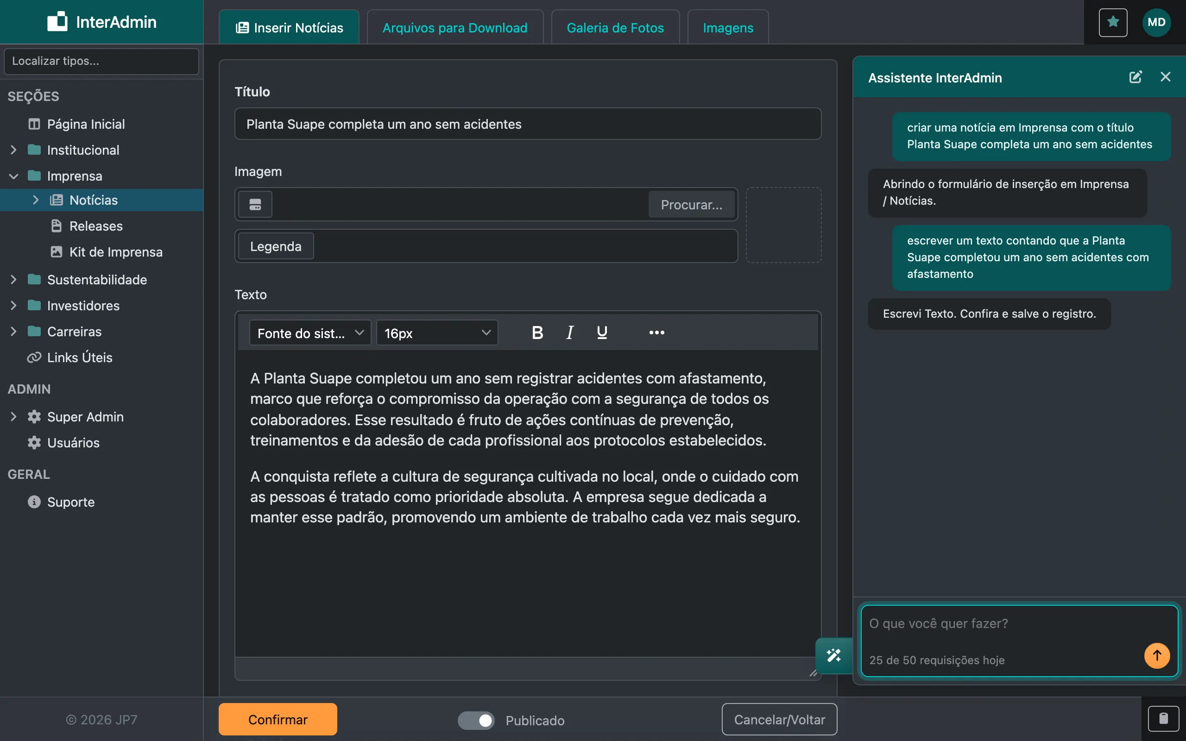Viewport: 1186px width, 741px height.
Task: Switch to Arquivos para Download tab
Action: click(x=455, y=27)
